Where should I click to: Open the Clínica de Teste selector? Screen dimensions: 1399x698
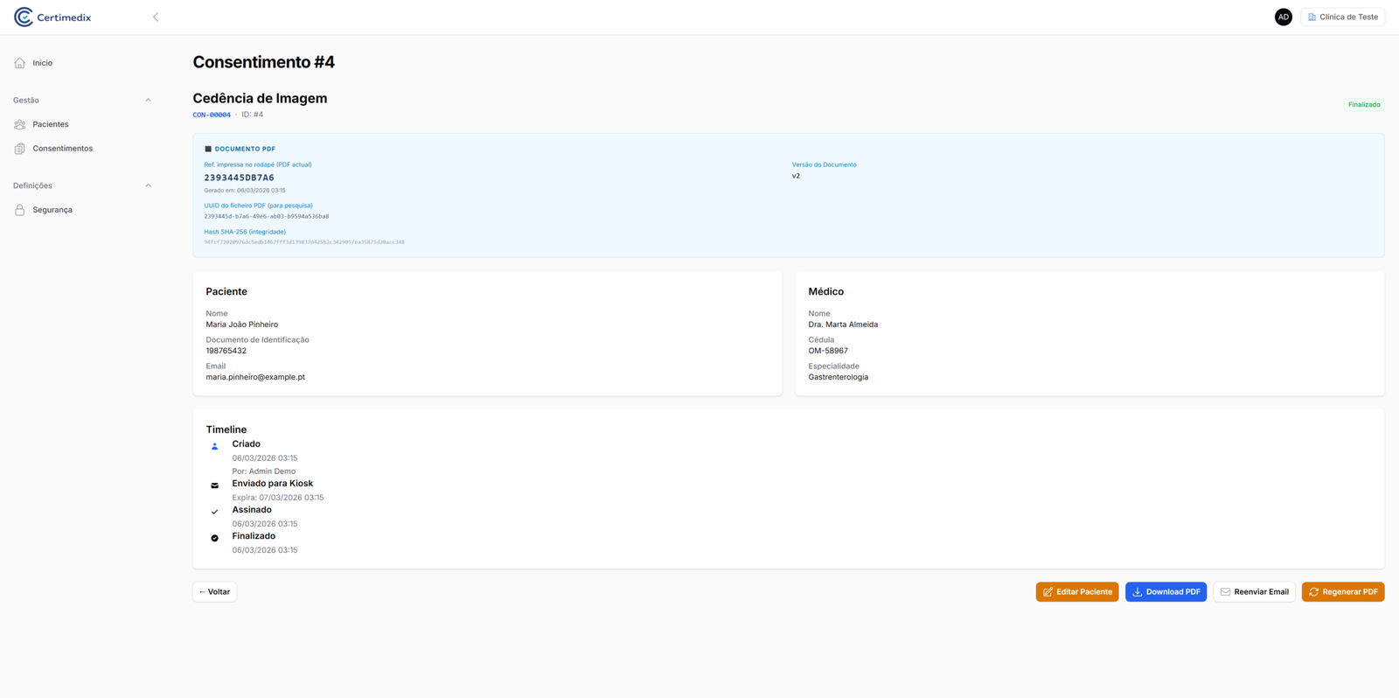tap(1342, 17)
